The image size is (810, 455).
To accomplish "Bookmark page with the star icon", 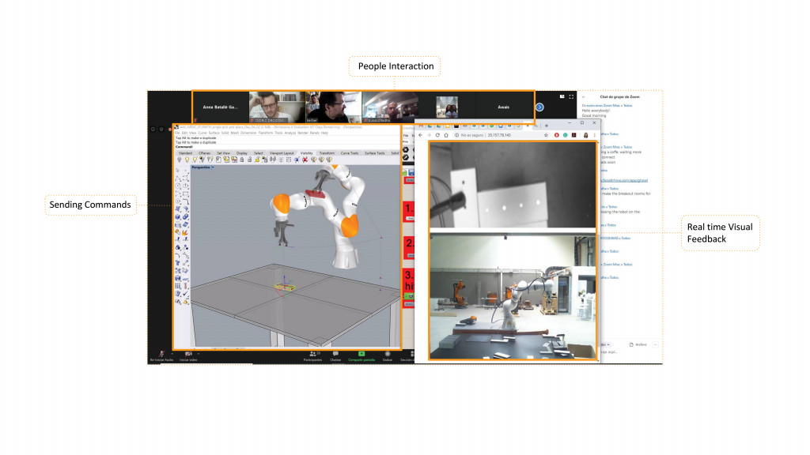I will (x=547, y=135).
